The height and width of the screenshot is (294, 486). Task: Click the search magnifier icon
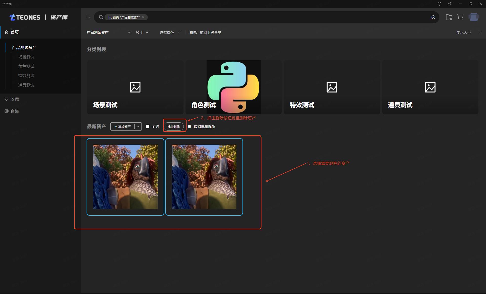pyautogui.click(x=101, y=17)
